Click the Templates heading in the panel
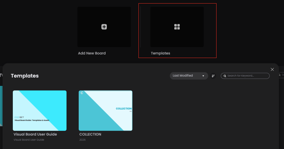 coord(25,76)
